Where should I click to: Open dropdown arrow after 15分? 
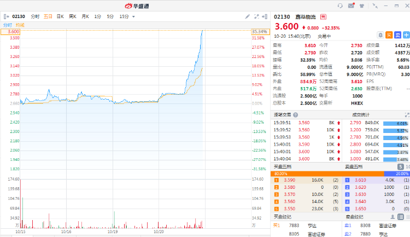[x=133, y=17]
